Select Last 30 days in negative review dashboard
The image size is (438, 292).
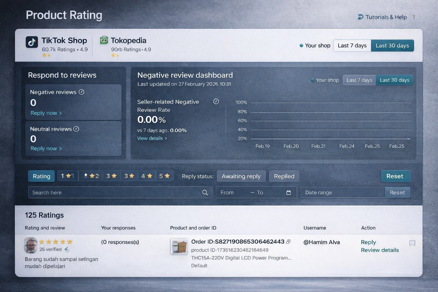click(x=394, y=80)
